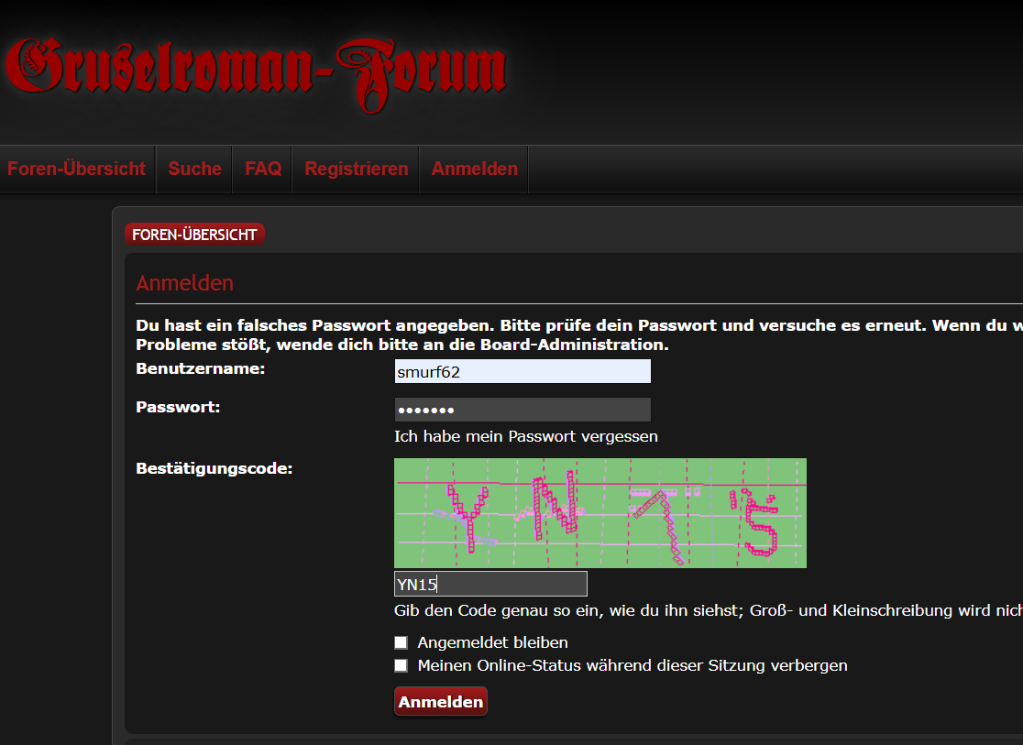The width and height of the screenshot is (1023, 745).
Task: Click the 'Benutzername:' field label
Action: click(200, 368)
